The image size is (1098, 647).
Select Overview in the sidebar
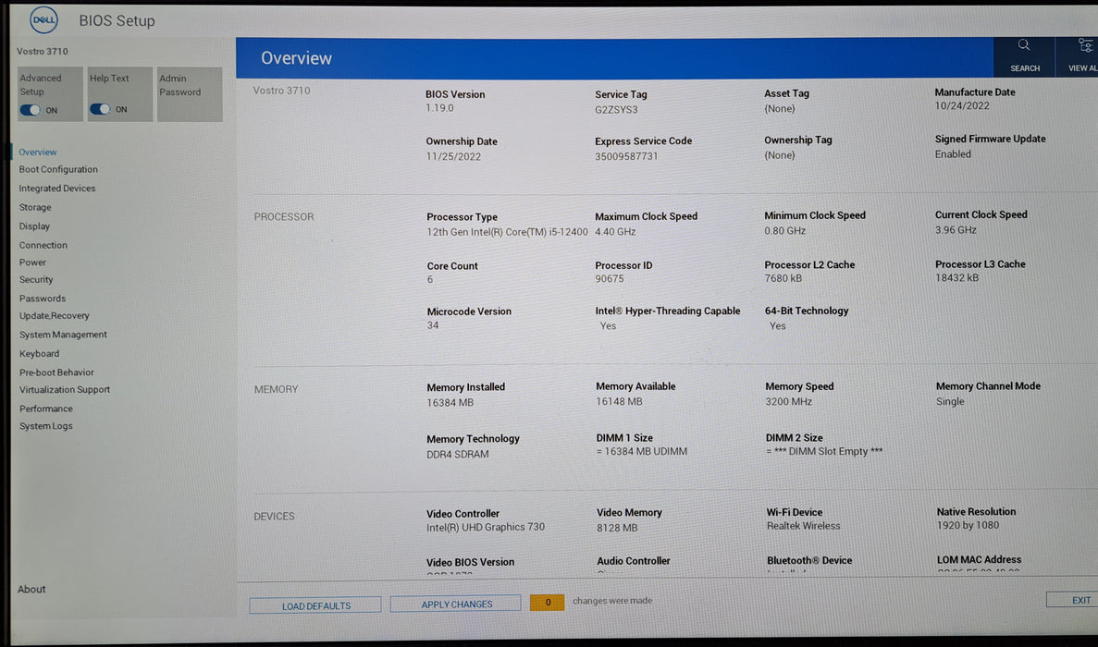pos(38,152)
